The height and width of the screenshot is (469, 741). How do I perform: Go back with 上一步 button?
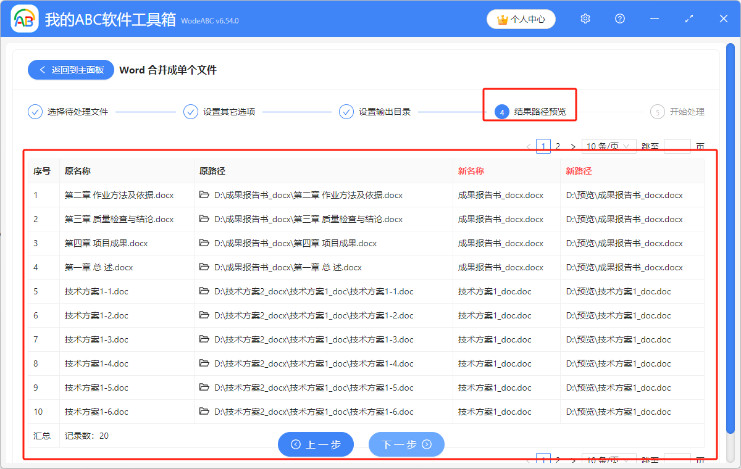pos(316,444)
